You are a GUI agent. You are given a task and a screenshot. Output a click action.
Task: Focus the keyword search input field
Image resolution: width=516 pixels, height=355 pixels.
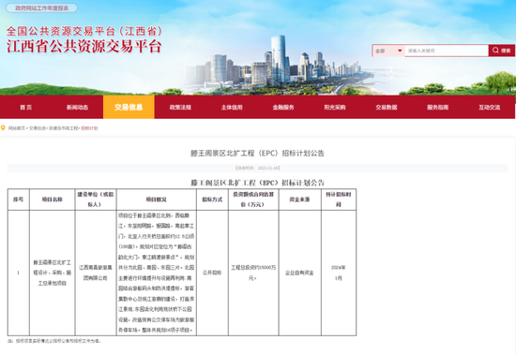click(447, 51)
